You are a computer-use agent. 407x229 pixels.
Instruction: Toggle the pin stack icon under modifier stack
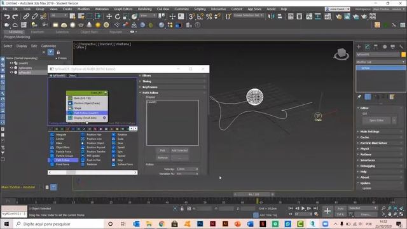(x=359, y=97)
